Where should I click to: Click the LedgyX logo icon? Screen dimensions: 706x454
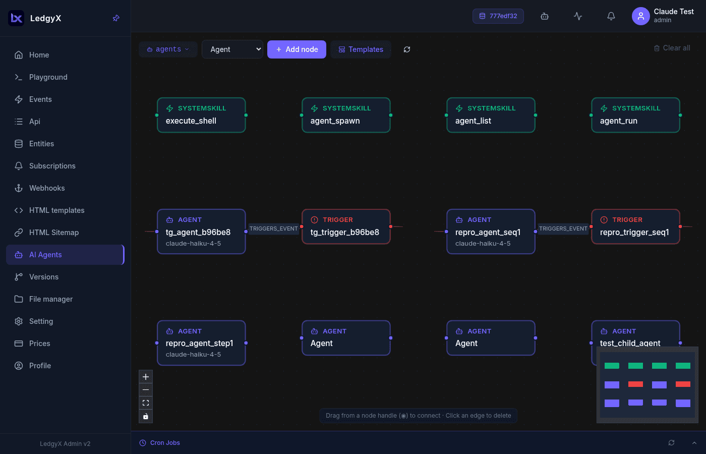pos(16,18)
